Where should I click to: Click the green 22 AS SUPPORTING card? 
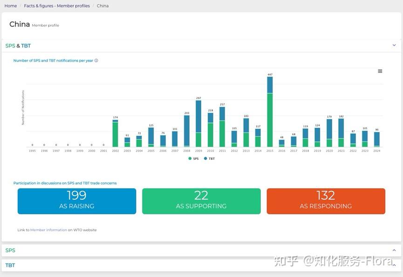pyautogui.click(x=201, y=200)
